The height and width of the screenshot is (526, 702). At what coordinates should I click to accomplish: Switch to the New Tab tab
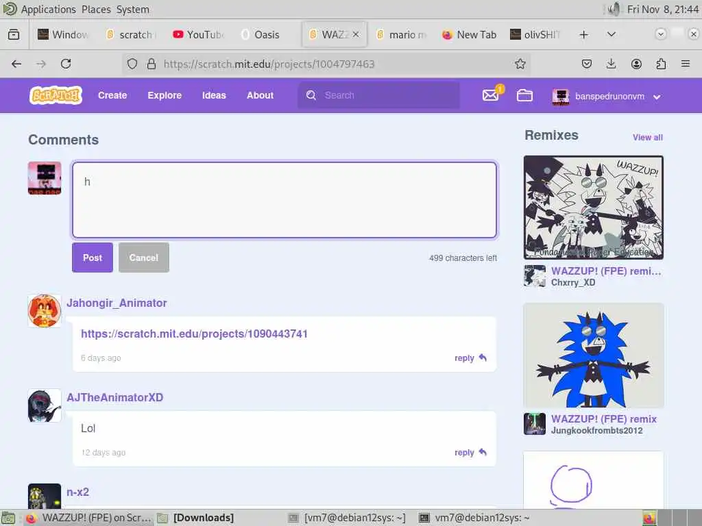pyautogui.click(x=468, y=34)
